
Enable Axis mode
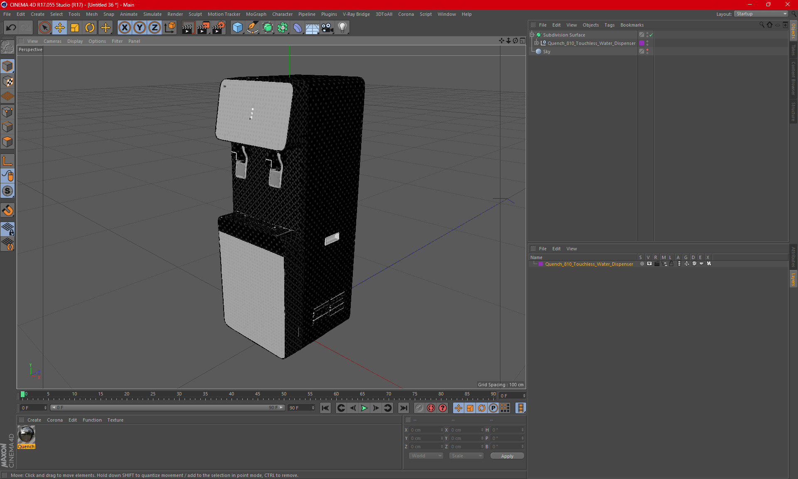coord(7,161)
